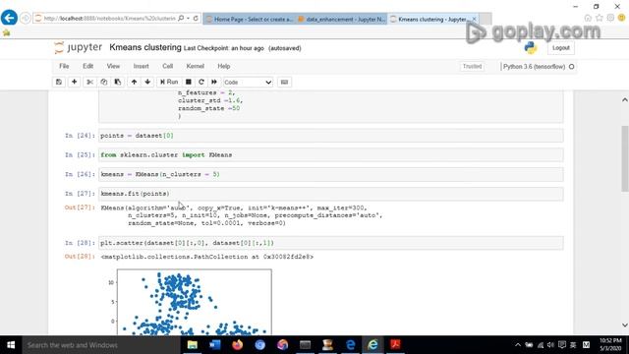This screenshot has width=629, height=354.
Task: Select cell kmeans = KMeans(n_clusters = 5)
Action: [x=331, y=174]
